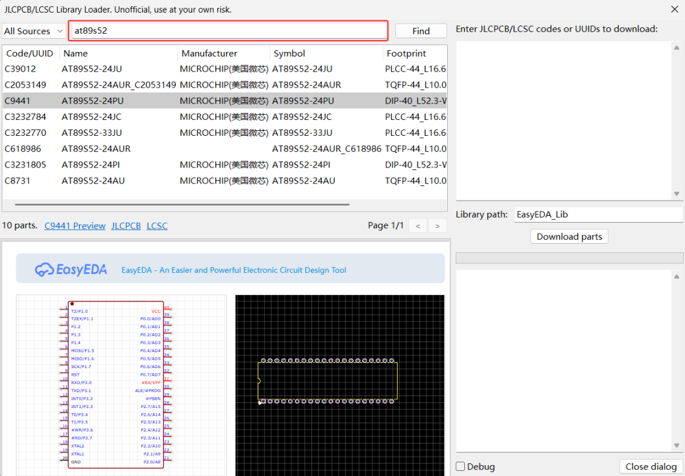Sort results by Code/UUID column header

point(30,53)
